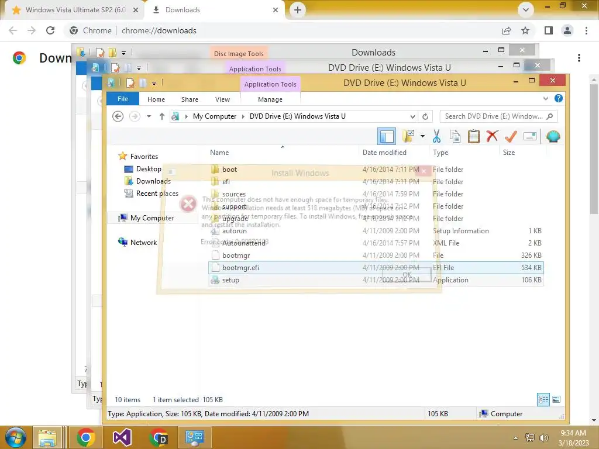The height and width of the screenshot is (449, 599).
Task: Sort by the Type column header
Action: pos(440,153)
